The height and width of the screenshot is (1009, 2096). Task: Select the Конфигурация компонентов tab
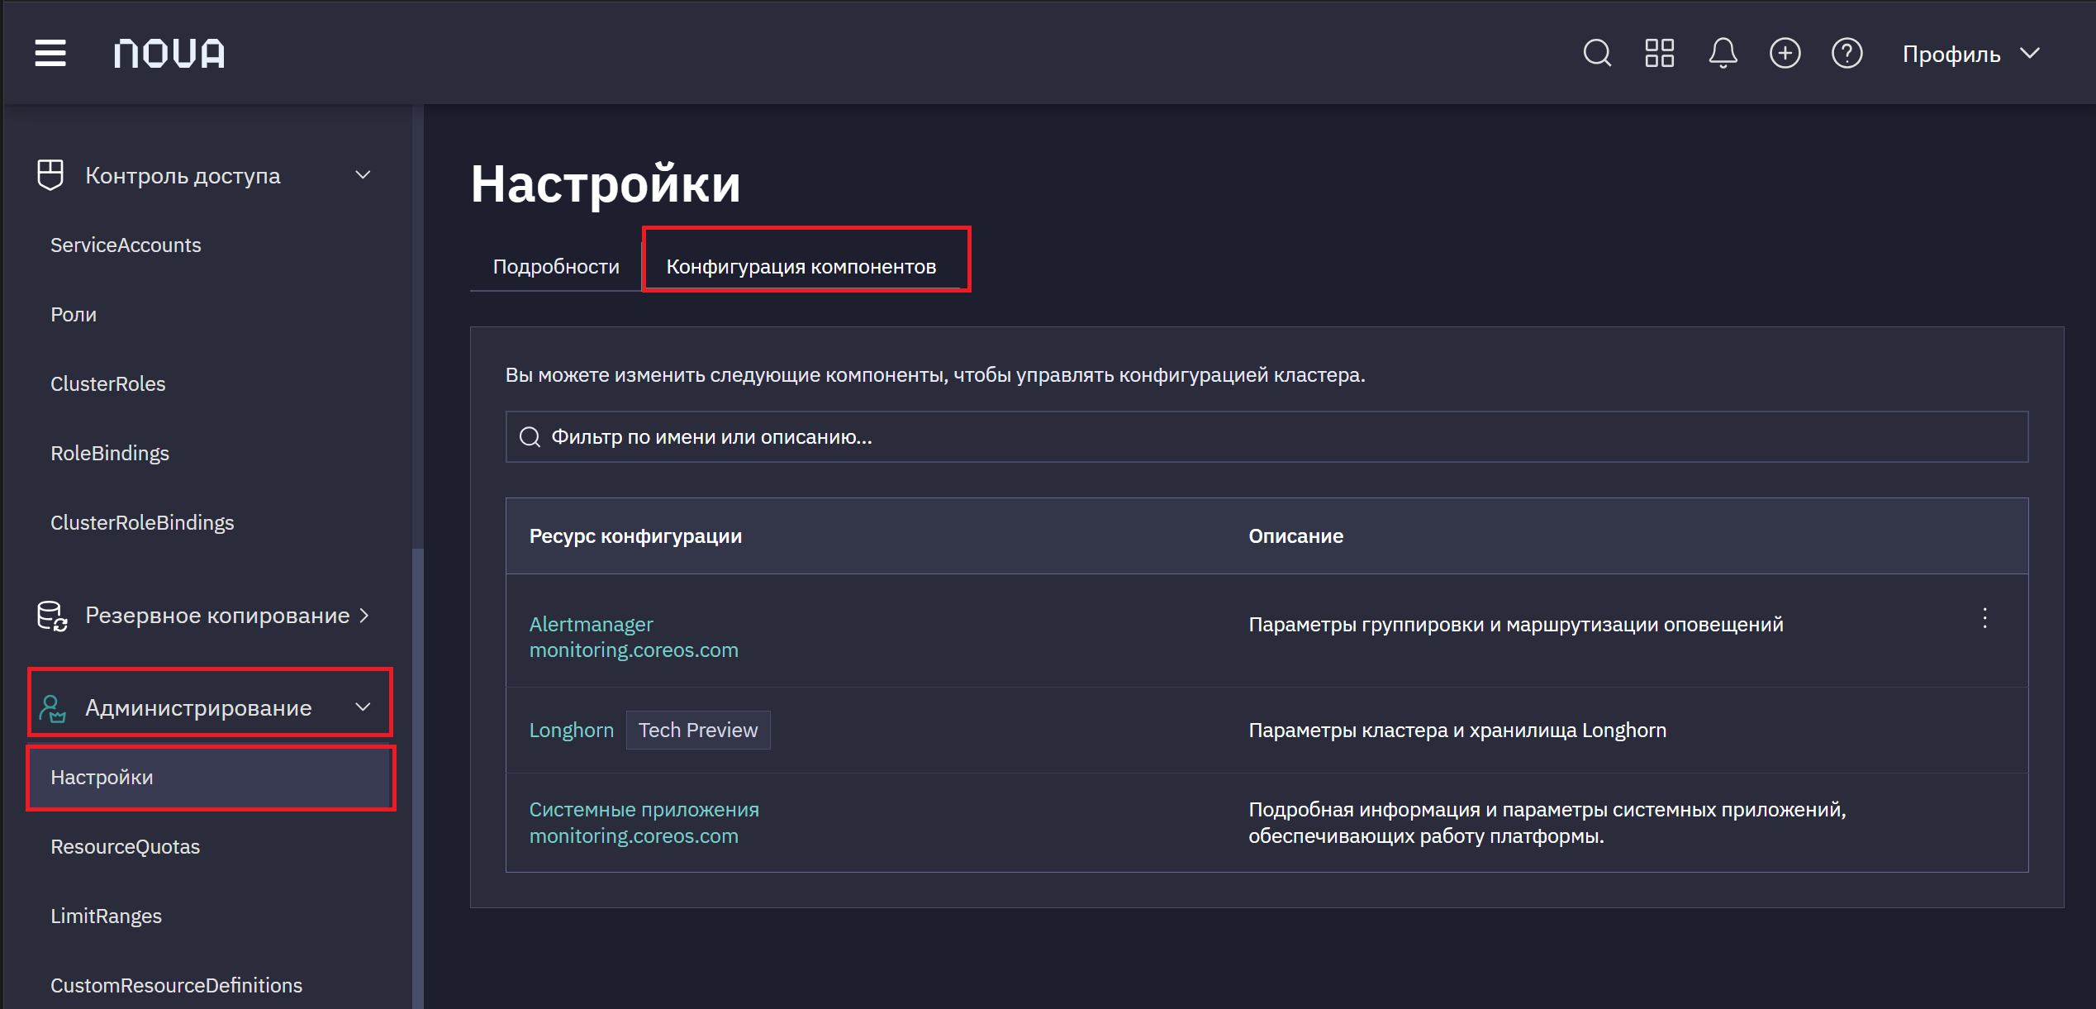click(x=801, y=266)
